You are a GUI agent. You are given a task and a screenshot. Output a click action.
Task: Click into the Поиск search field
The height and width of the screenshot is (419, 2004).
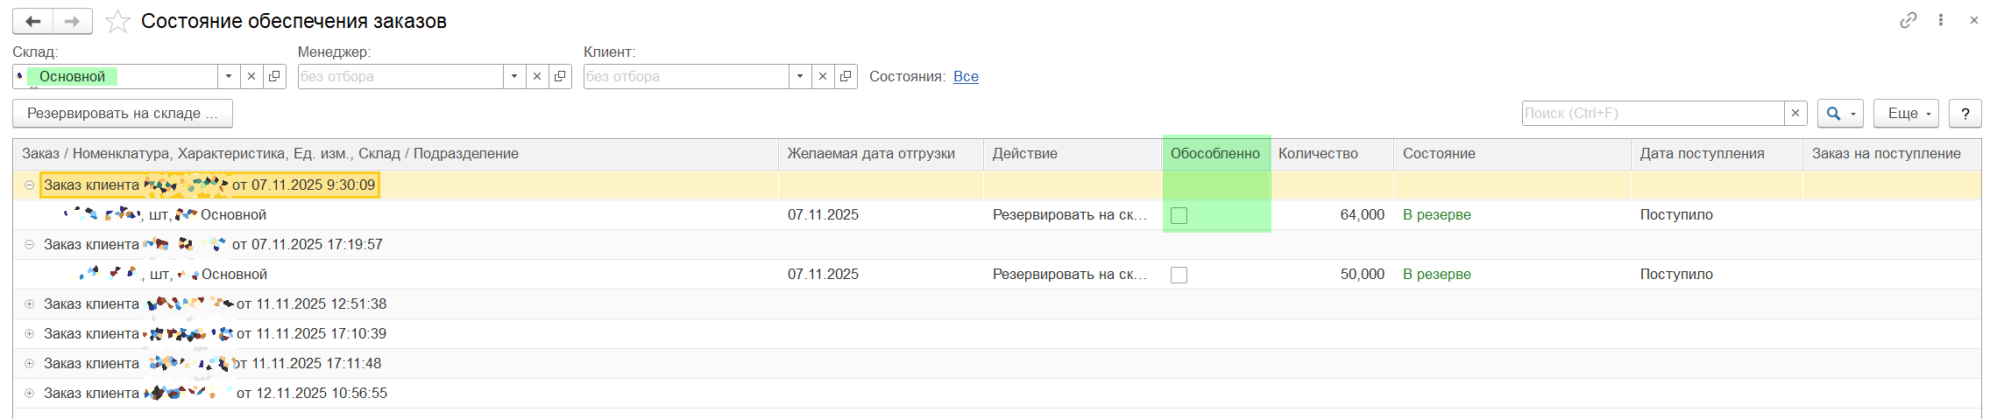pyautogui.click(x=1652, y=114)
